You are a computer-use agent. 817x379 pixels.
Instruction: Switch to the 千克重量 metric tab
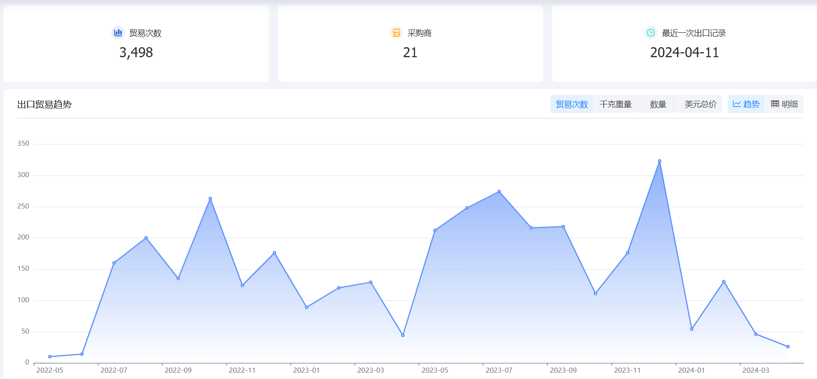(615, 104)
